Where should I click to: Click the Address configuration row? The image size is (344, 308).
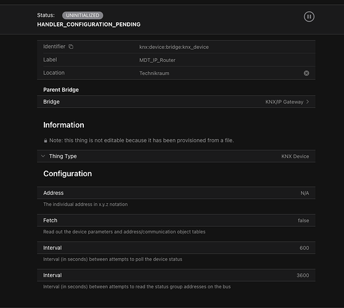[176, 193]
